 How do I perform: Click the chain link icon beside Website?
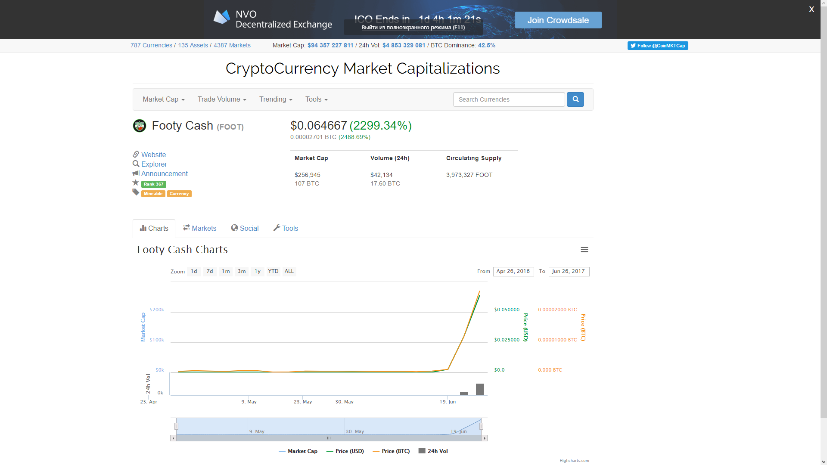(136, 154)
